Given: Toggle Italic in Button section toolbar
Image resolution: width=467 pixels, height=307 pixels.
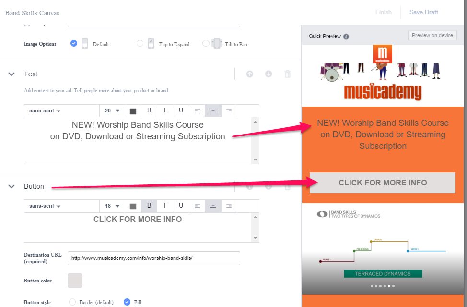Looking at the screenshot, I should click(x=165, y=206).
